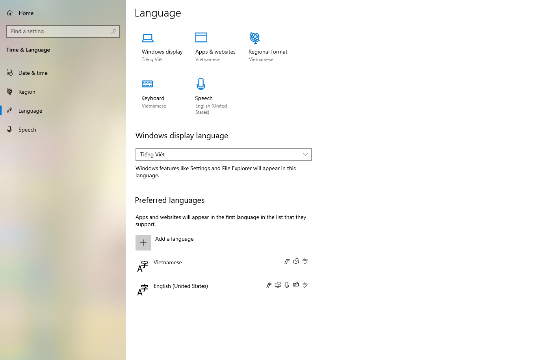
Task: Select the Keyboard icon tile
Action: point(147,84)
